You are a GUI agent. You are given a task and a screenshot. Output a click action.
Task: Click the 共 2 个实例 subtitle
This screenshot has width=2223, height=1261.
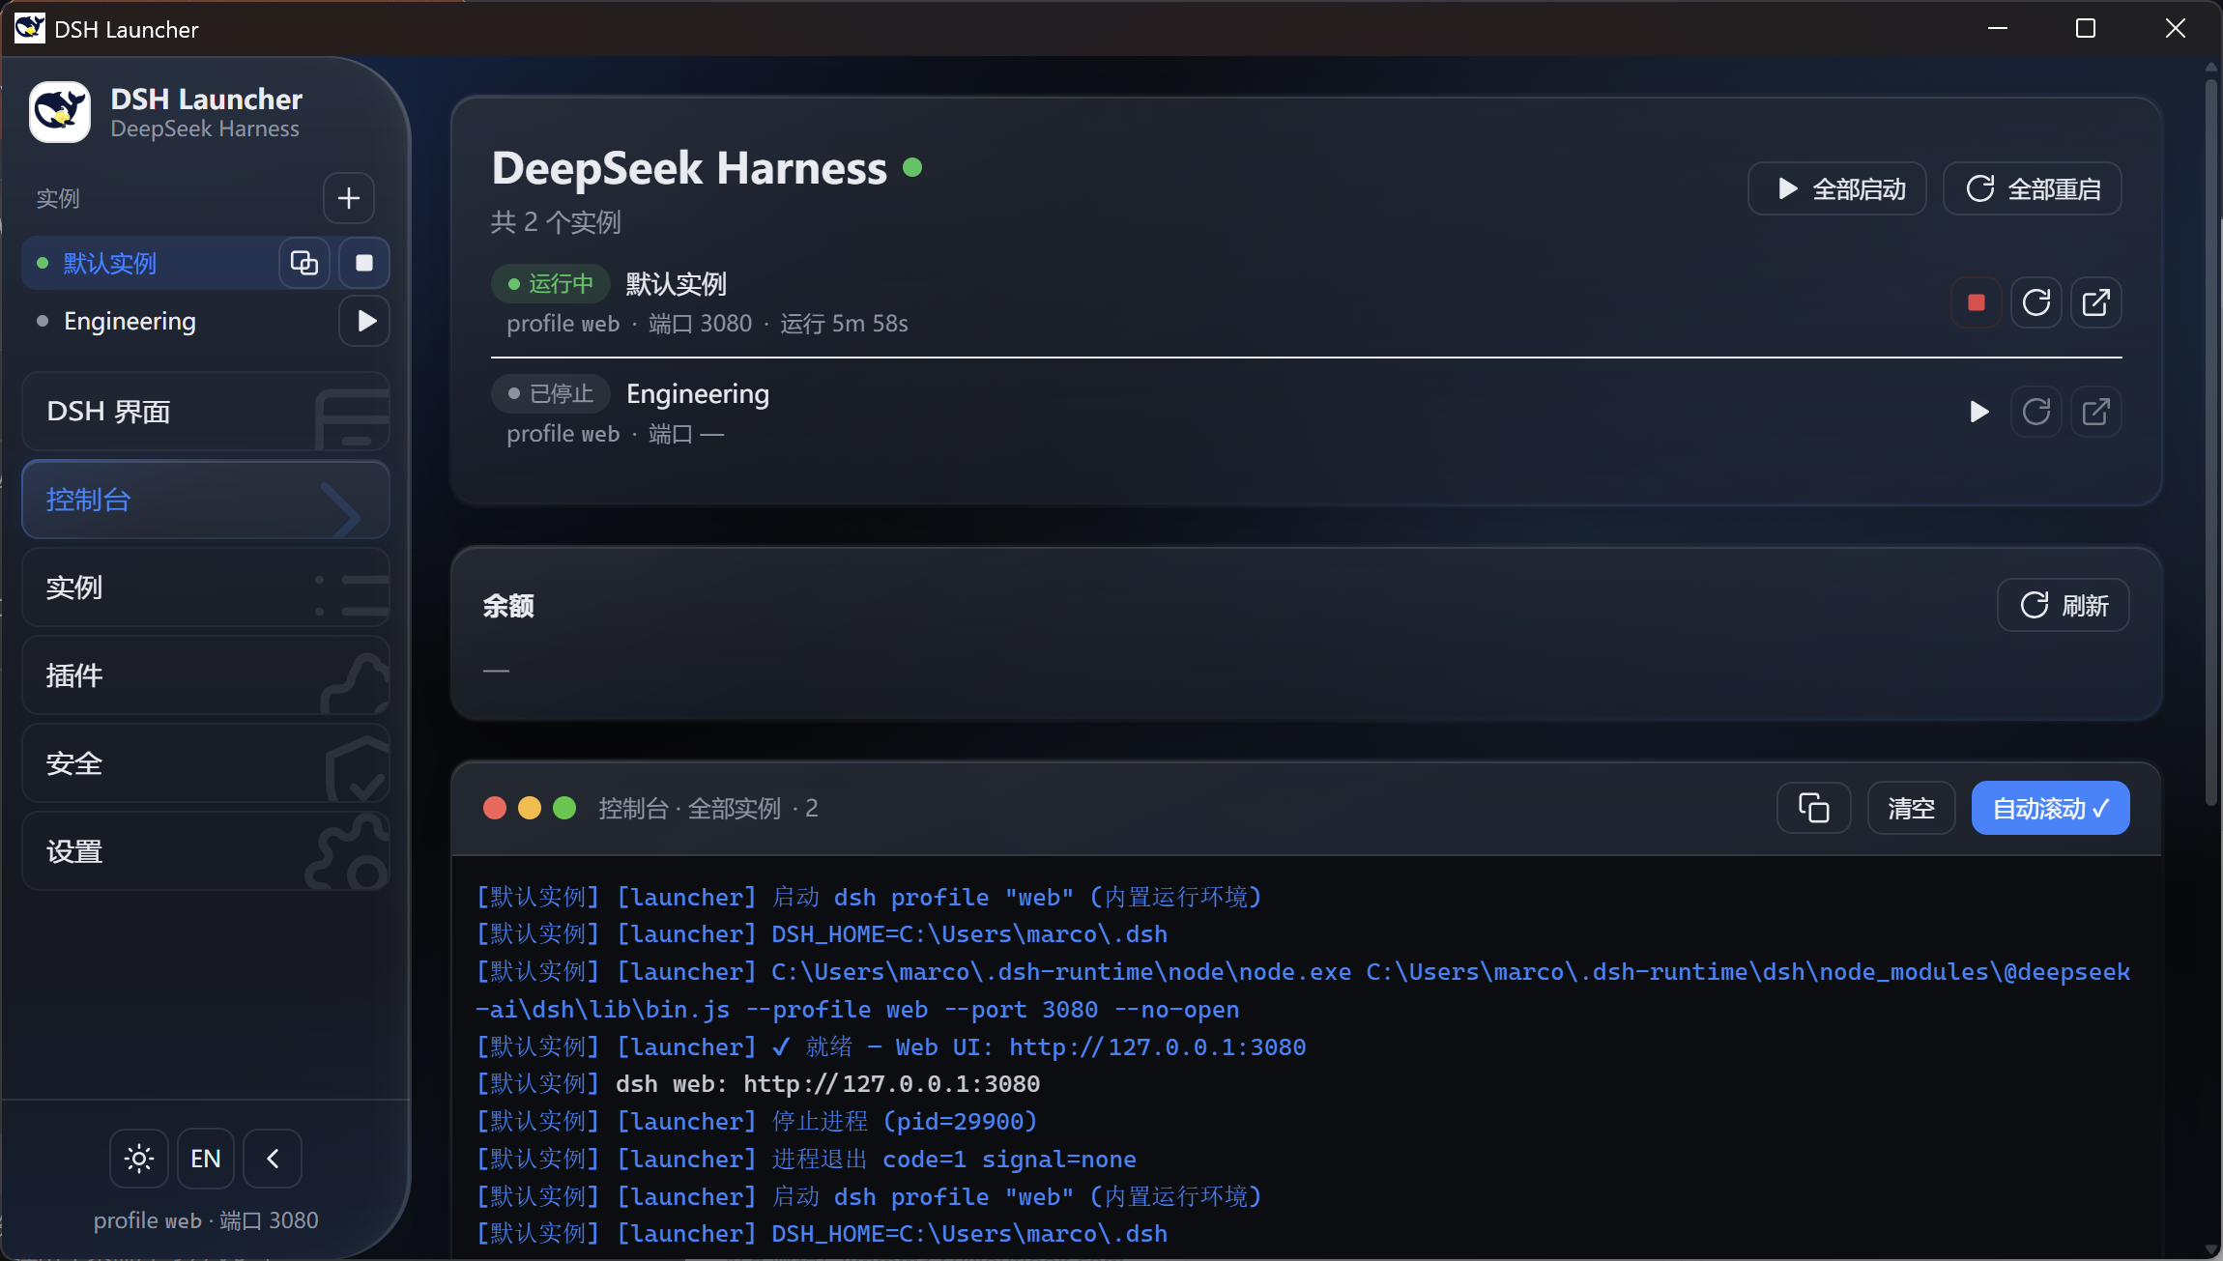[556, 222]
